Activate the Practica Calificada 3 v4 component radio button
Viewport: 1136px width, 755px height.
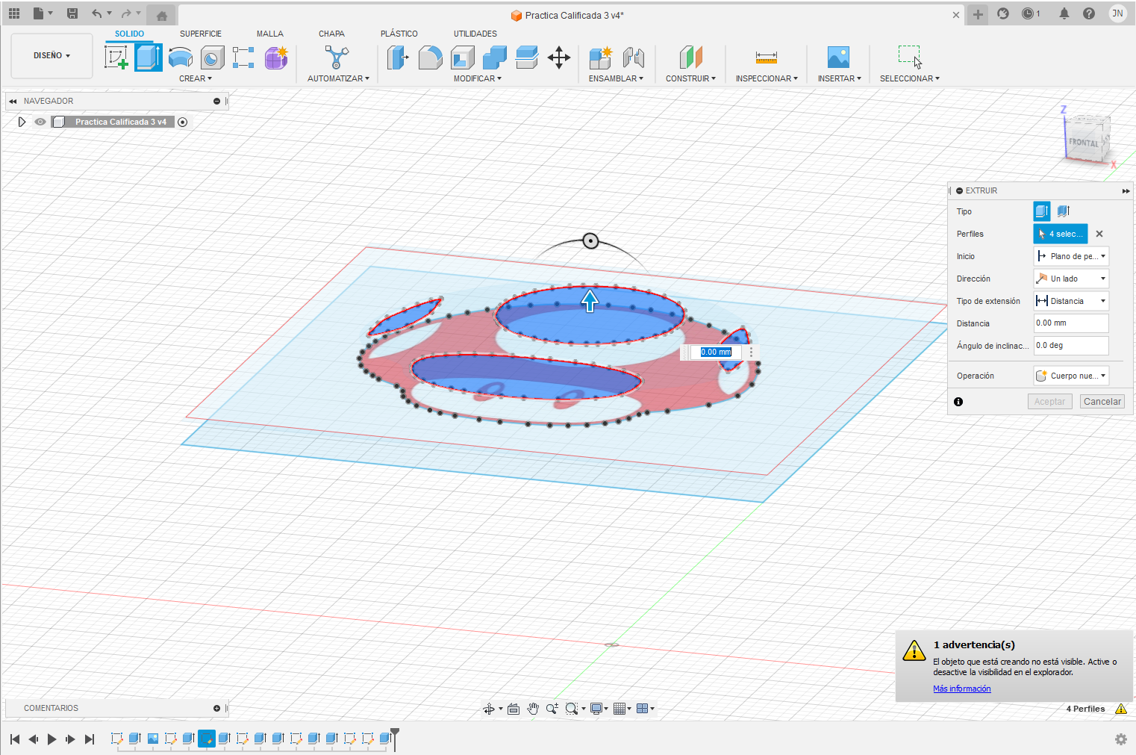[182, 122]
